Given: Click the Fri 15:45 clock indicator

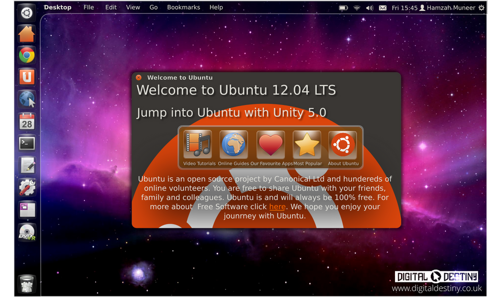Looking at the screenshot, I should point(404,8).
